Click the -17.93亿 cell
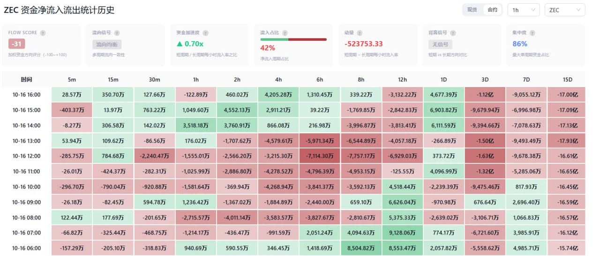 (567, 141)
